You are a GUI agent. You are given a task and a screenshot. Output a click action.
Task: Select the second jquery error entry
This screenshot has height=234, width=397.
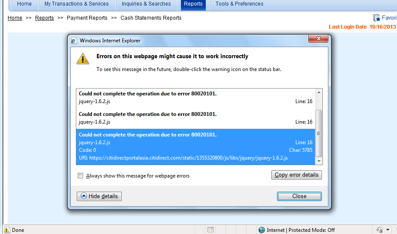pos(195,118)
